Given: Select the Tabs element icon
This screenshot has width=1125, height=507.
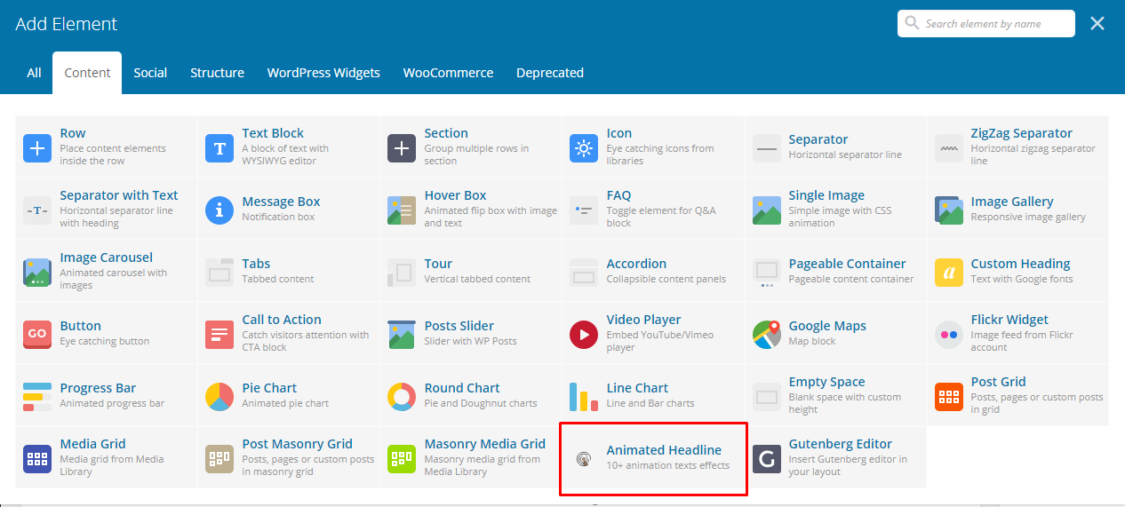Looking at the screenshot, I should 219,273.
